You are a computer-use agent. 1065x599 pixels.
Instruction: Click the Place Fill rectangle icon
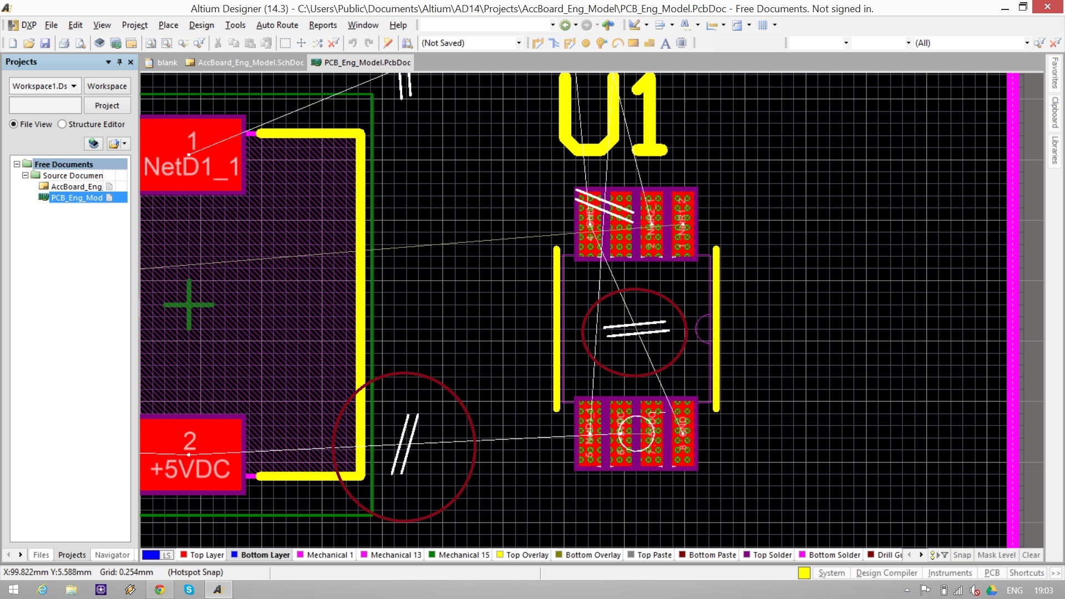pyautogui.click(x=633, y=43)
